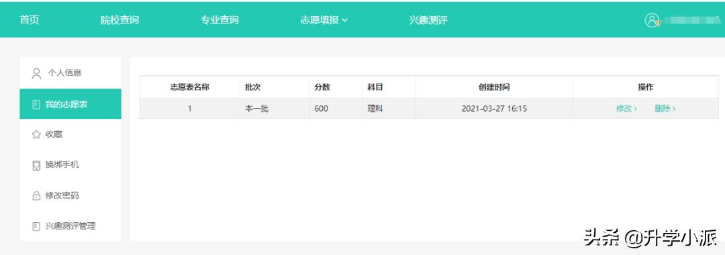Click the 批次 column header

coord(274,87)
